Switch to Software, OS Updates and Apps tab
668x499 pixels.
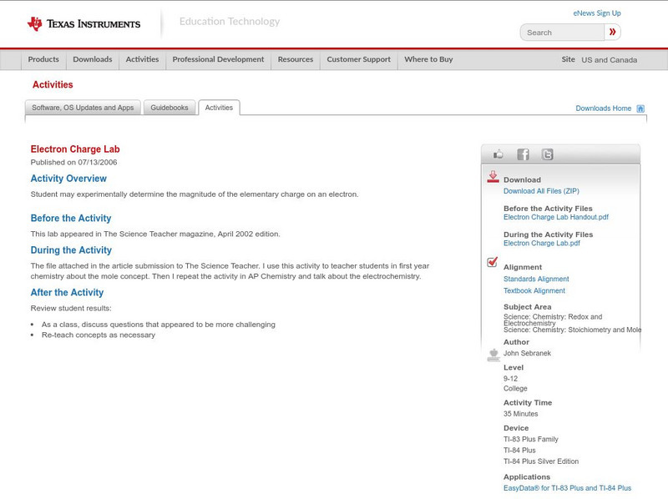(x=83, y=108)
